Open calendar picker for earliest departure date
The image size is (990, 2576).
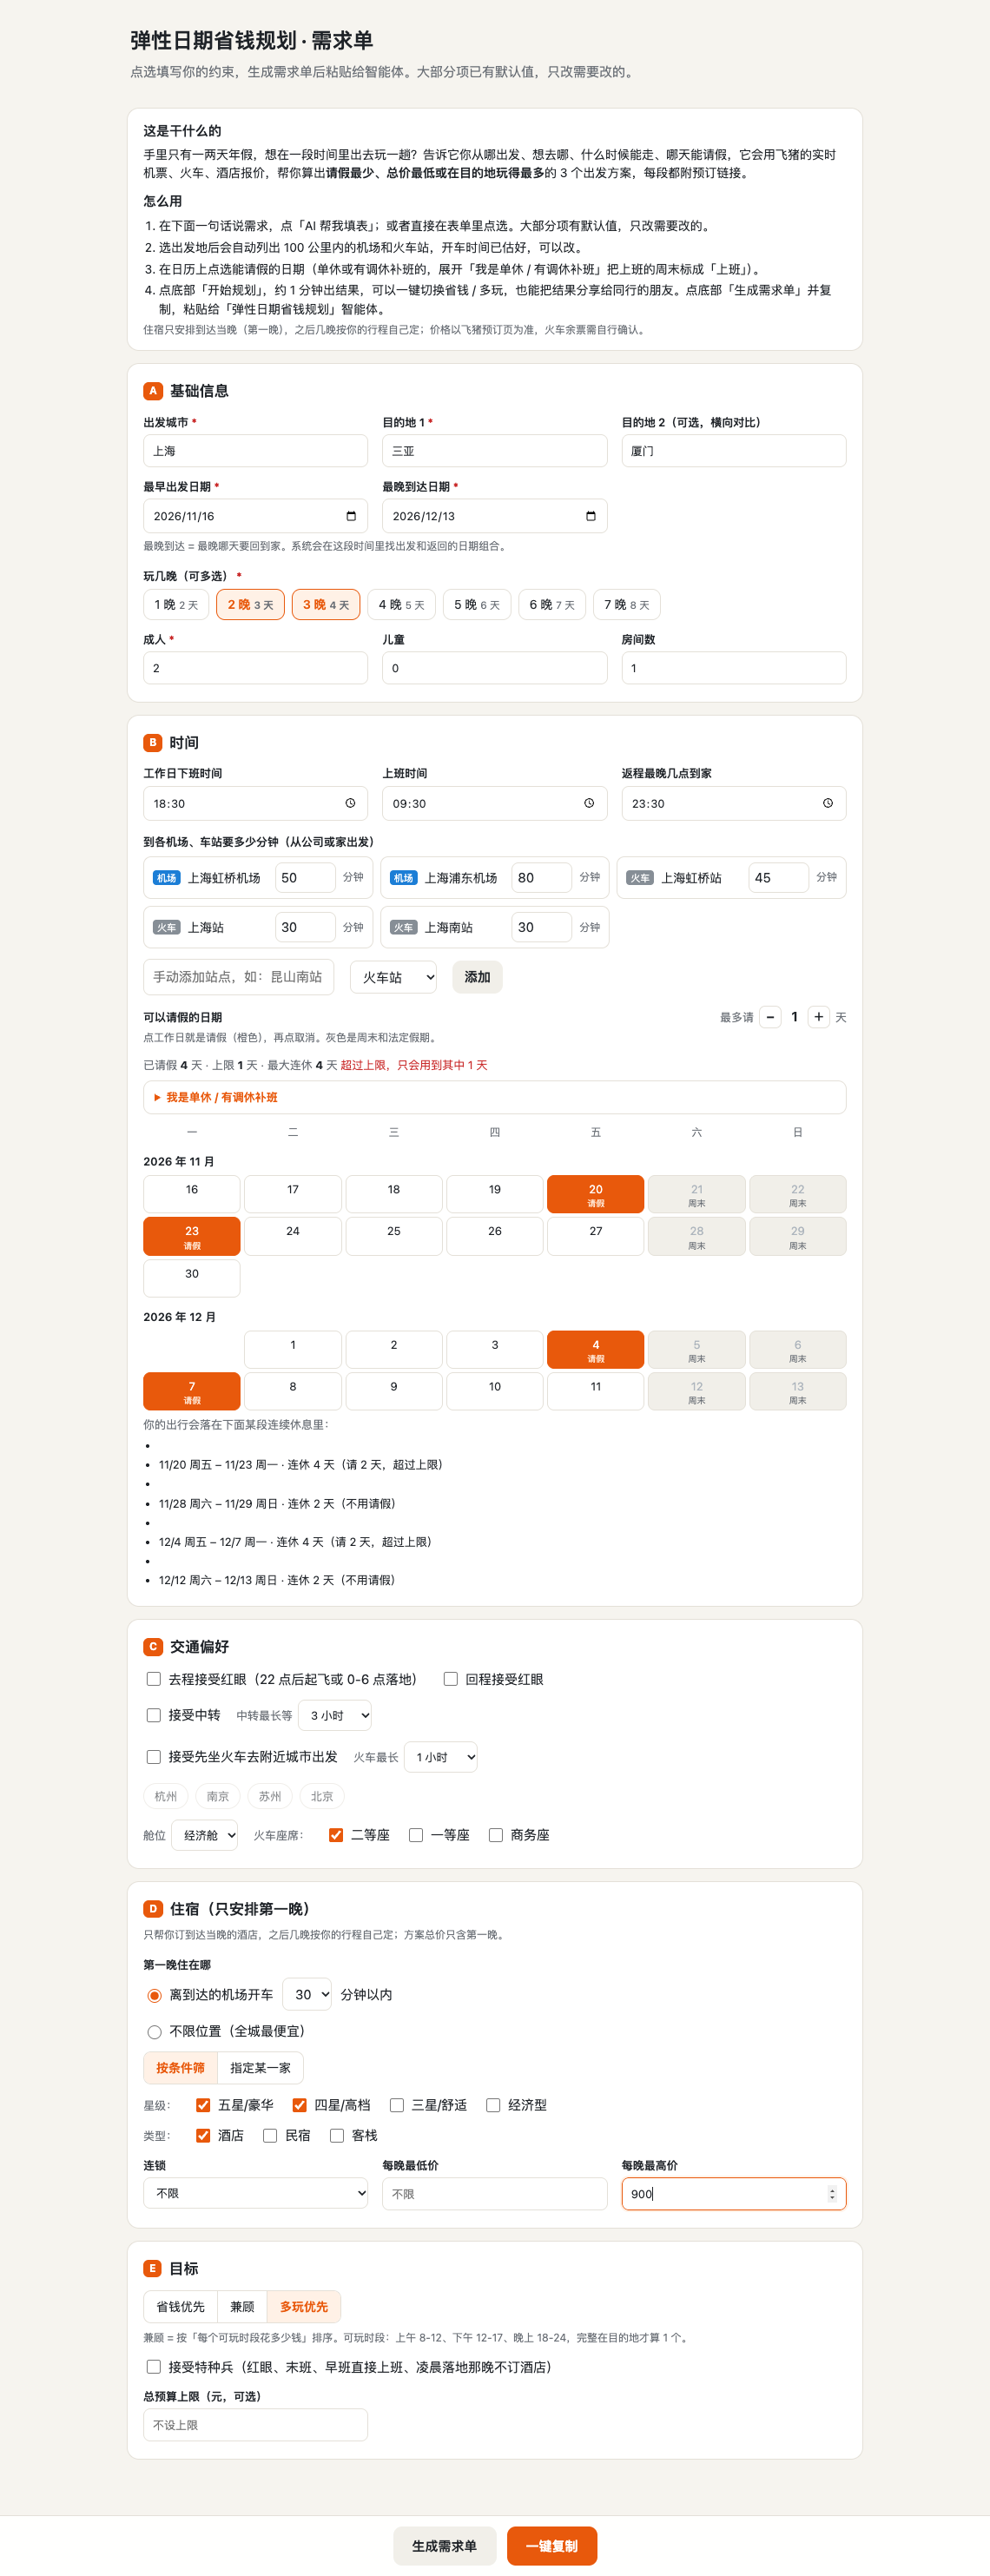351,516
